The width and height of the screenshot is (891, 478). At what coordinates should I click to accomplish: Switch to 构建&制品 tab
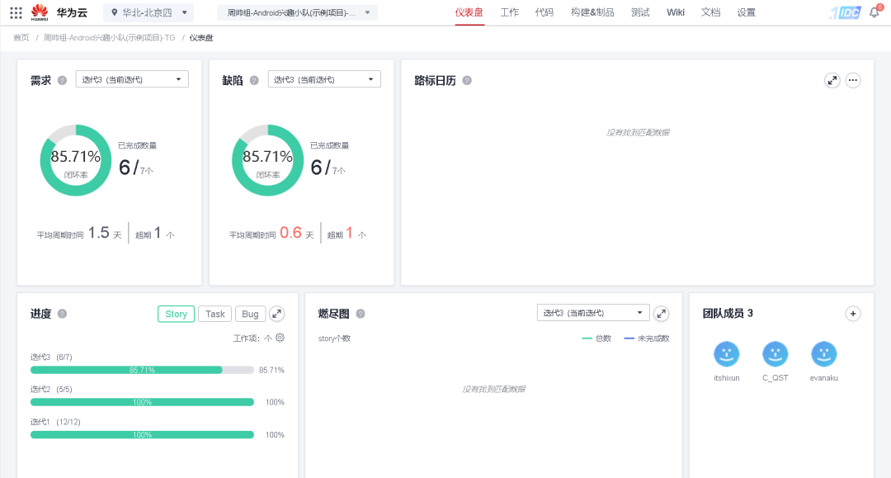click(x=592, y=12)
